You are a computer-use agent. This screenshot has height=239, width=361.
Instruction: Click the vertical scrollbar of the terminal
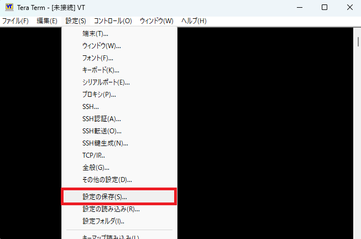tap(357, 133)
